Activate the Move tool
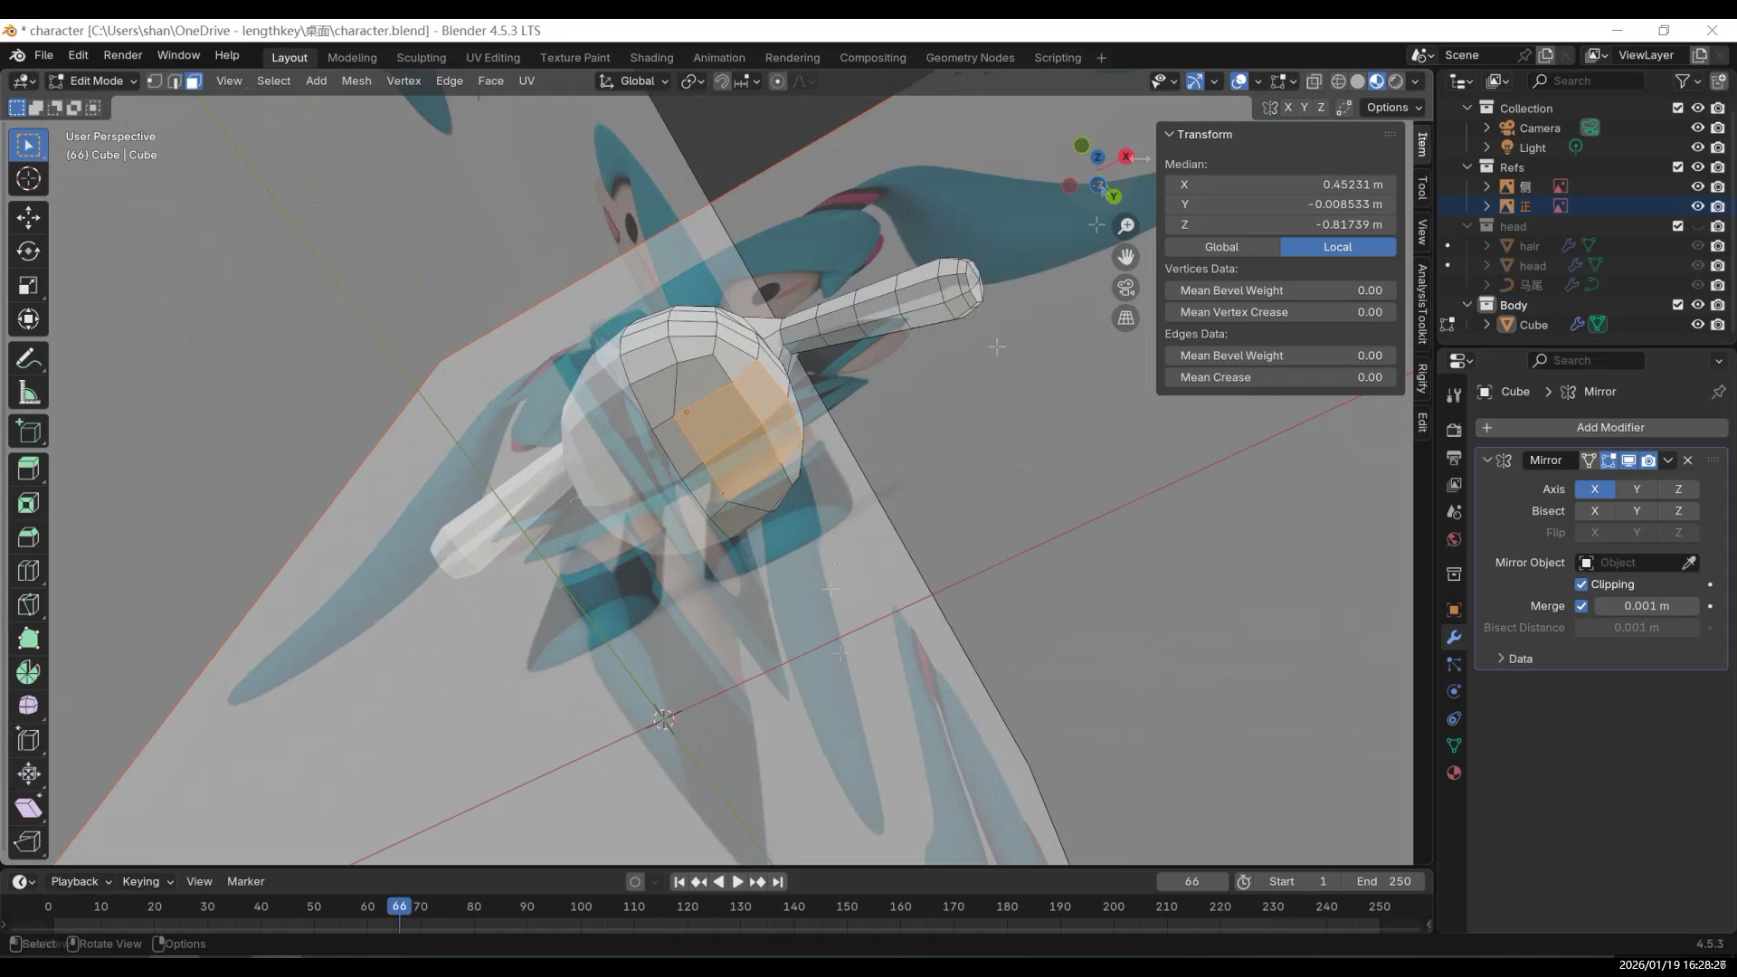Viewport: 1737px width, 977px height. pyautogui.click(x=28, y=218)
